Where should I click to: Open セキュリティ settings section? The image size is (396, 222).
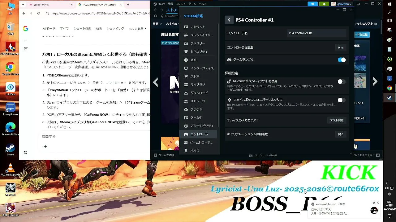point(198,52)
